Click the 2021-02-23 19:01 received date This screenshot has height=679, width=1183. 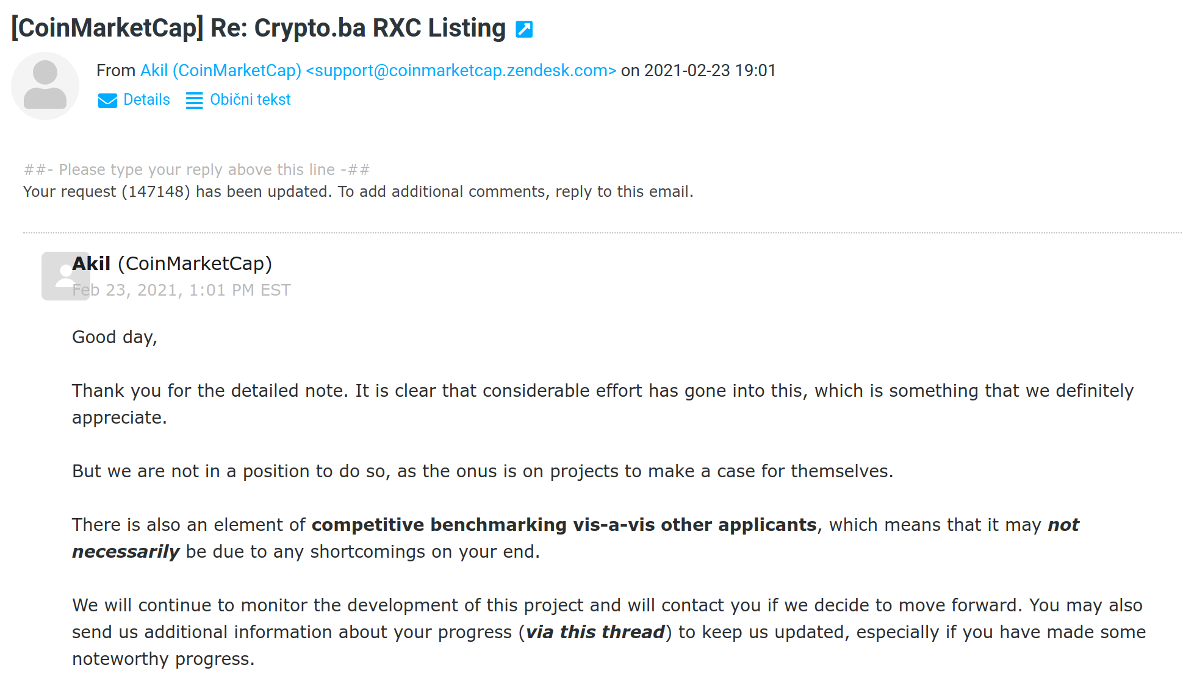[x=710, y=71]
